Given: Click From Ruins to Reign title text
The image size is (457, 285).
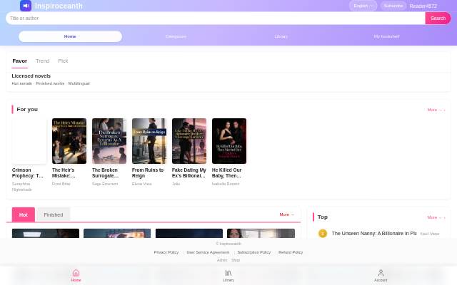Looking at the screenshot, I should click(148, 173).
